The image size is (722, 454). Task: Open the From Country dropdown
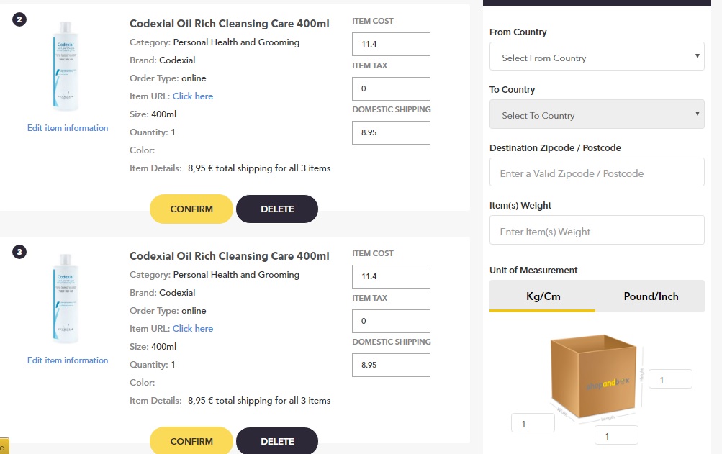(597, 58)
